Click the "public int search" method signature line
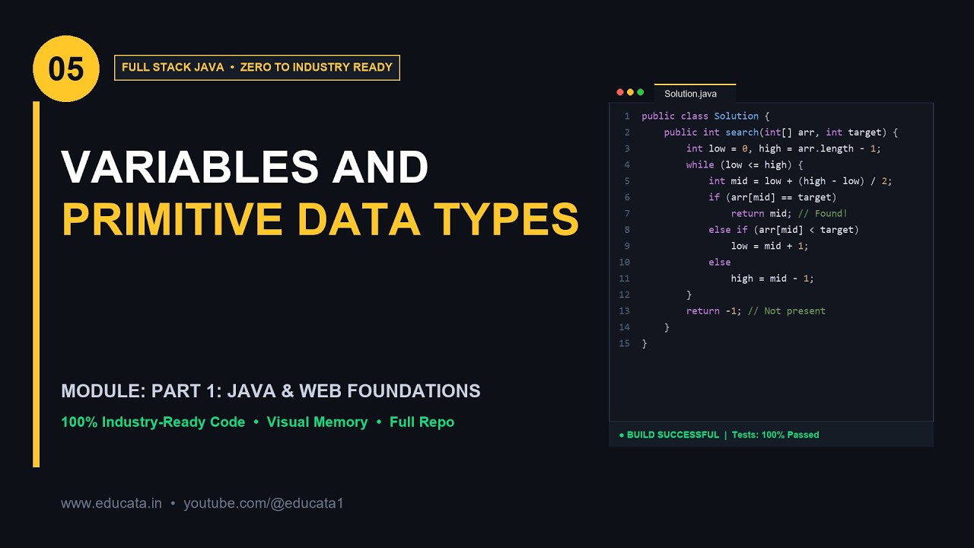Image resolution: width=974 pixels, height=548 pixels. coord(781,132)
